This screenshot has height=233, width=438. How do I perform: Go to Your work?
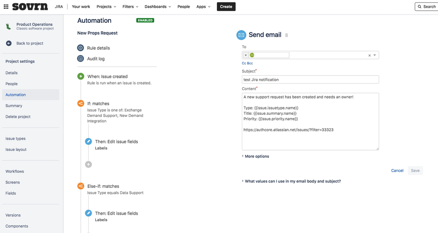(x=81, y=7)
